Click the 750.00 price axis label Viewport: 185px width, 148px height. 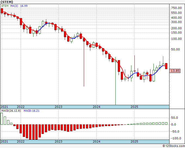(176, 8)
